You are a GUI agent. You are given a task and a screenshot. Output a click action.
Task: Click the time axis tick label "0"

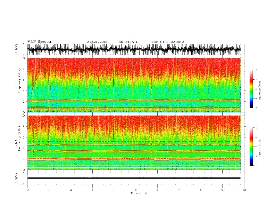click(x=27, y=190)
